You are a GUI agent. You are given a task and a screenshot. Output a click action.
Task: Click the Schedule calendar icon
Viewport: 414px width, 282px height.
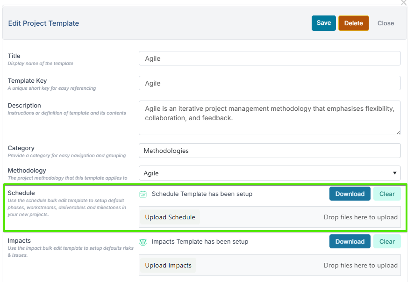(x=143, y=194)
